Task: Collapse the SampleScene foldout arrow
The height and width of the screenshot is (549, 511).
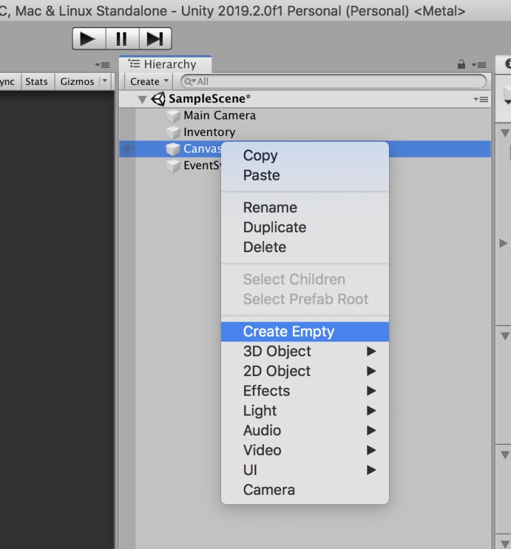Action: [142, 100]
